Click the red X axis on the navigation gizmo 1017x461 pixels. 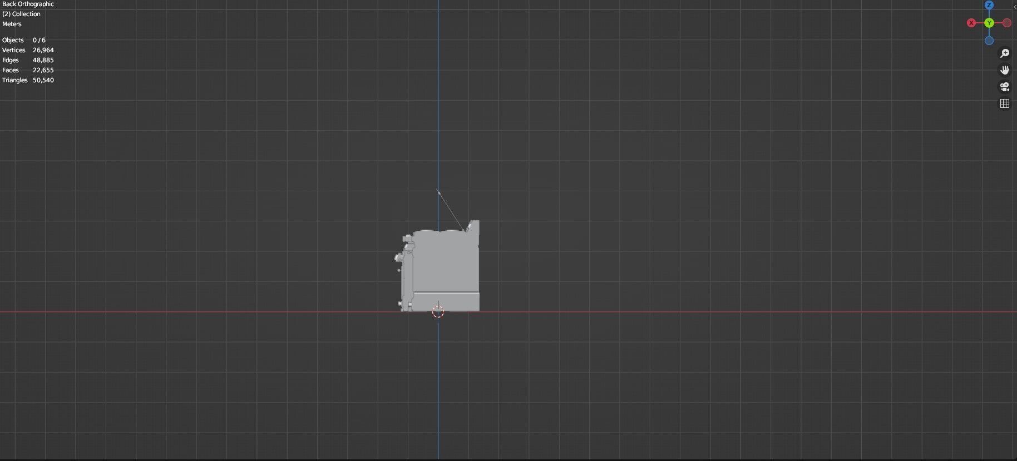coord(971,23)
